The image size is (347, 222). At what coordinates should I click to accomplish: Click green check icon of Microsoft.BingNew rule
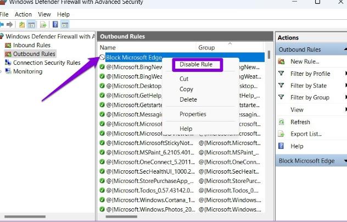pos(102,66)
